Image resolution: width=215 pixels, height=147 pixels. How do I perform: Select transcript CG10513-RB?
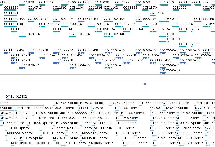31,21
